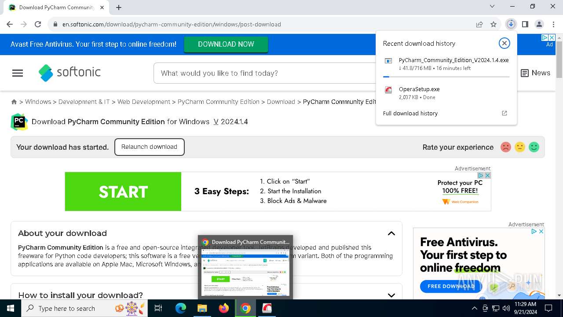
Task: Reload the current page
Action: pos(38,24)
